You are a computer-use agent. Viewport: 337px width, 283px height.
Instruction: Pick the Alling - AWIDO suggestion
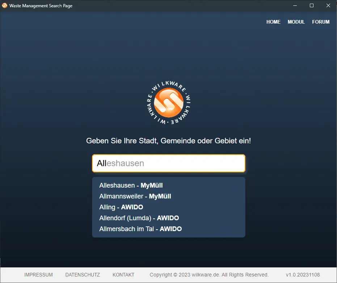[121, 207]
